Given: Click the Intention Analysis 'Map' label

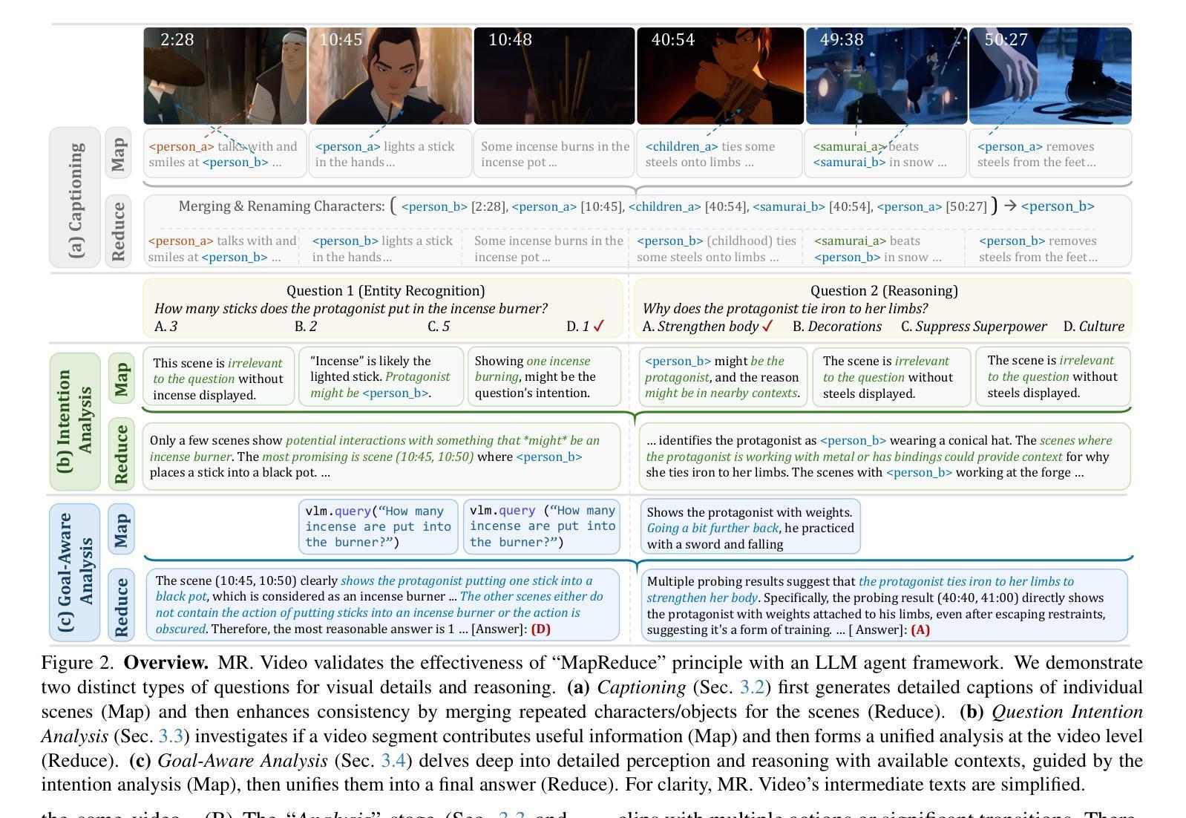Looking at the screenshot, I should (x=120, y=378).
